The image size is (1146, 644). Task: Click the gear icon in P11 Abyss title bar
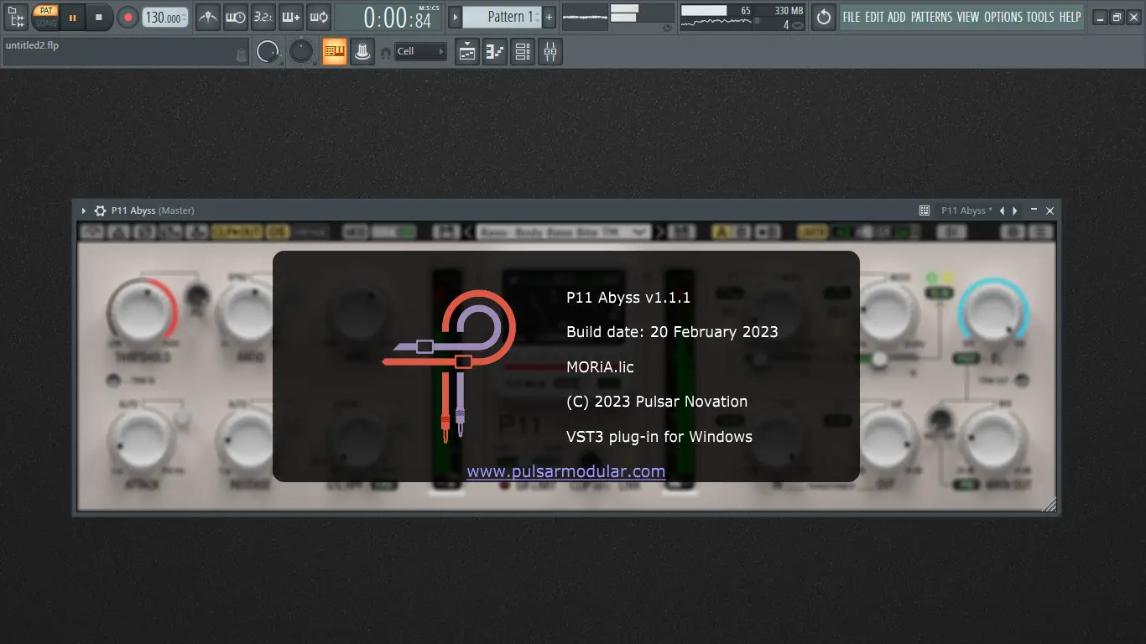[x=101, y=210]
